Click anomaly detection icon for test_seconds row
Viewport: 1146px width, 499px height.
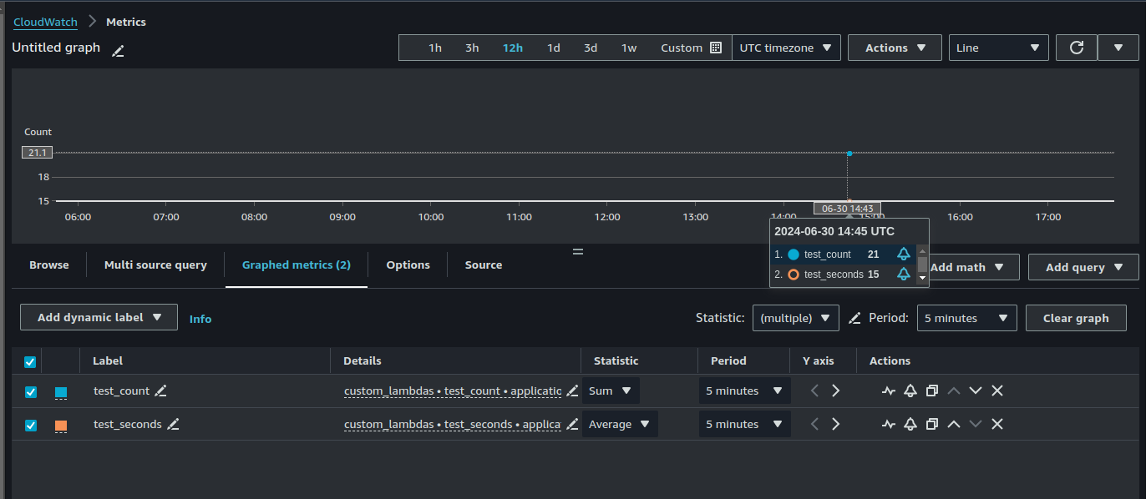(x=889, y=424)
